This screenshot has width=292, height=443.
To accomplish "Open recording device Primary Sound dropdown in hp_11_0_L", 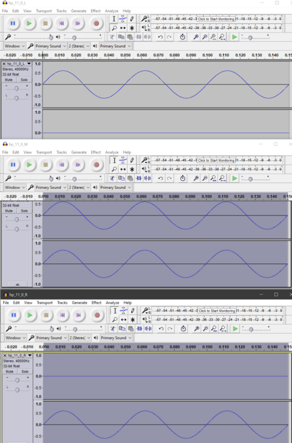I will click(50, 46).
